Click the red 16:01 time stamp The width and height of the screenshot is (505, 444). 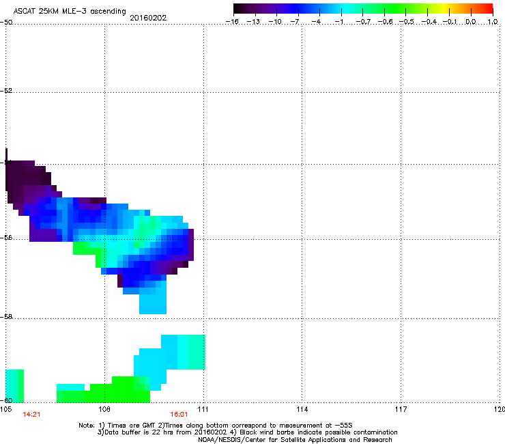coord(179,415)
